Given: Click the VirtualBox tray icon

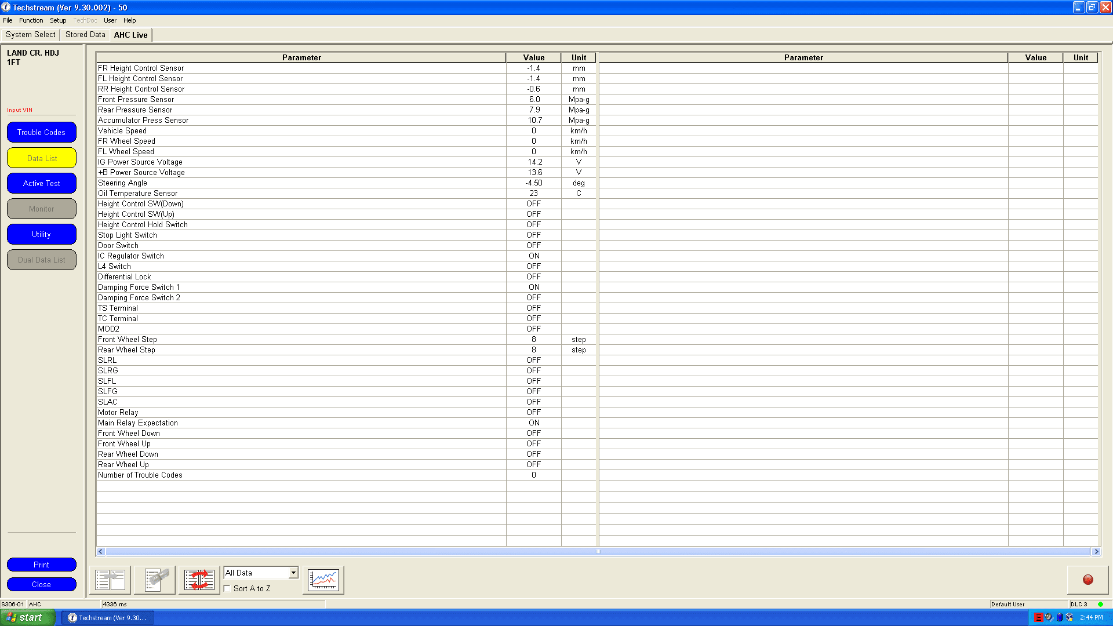Looking at the screenshot, I should (1070, 617).
